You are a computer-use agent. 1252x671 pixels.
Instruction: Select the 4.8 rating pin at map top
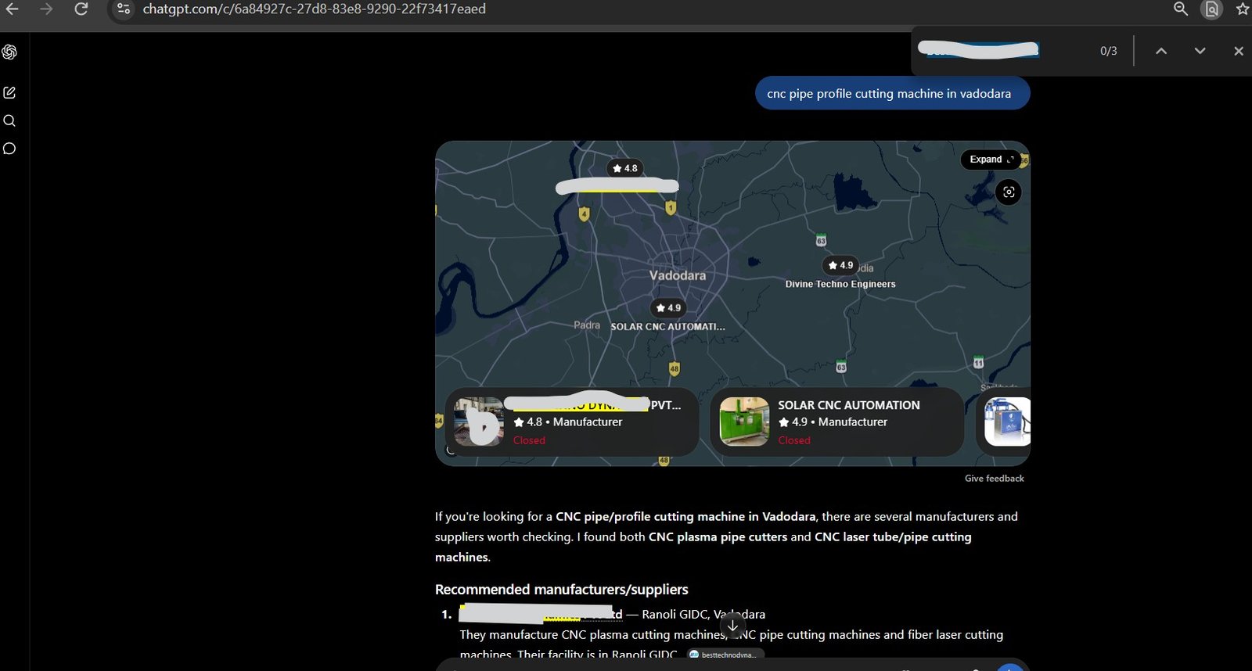click(624, 168)
